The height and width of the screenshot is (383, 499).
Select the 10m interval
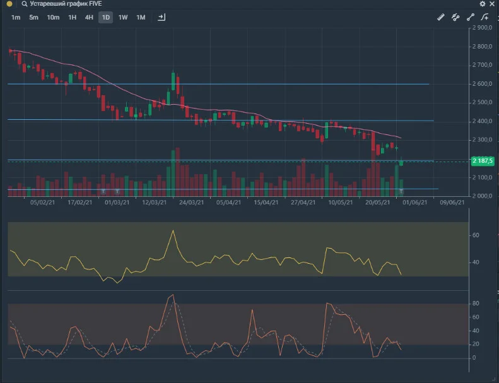53,18
